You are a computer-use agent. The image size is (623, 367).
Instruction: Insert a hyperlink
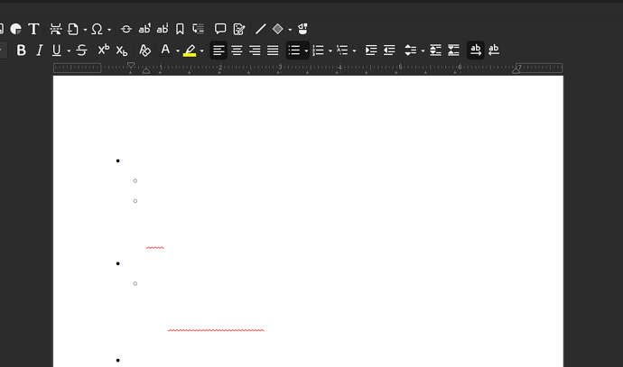coord(126,29)
